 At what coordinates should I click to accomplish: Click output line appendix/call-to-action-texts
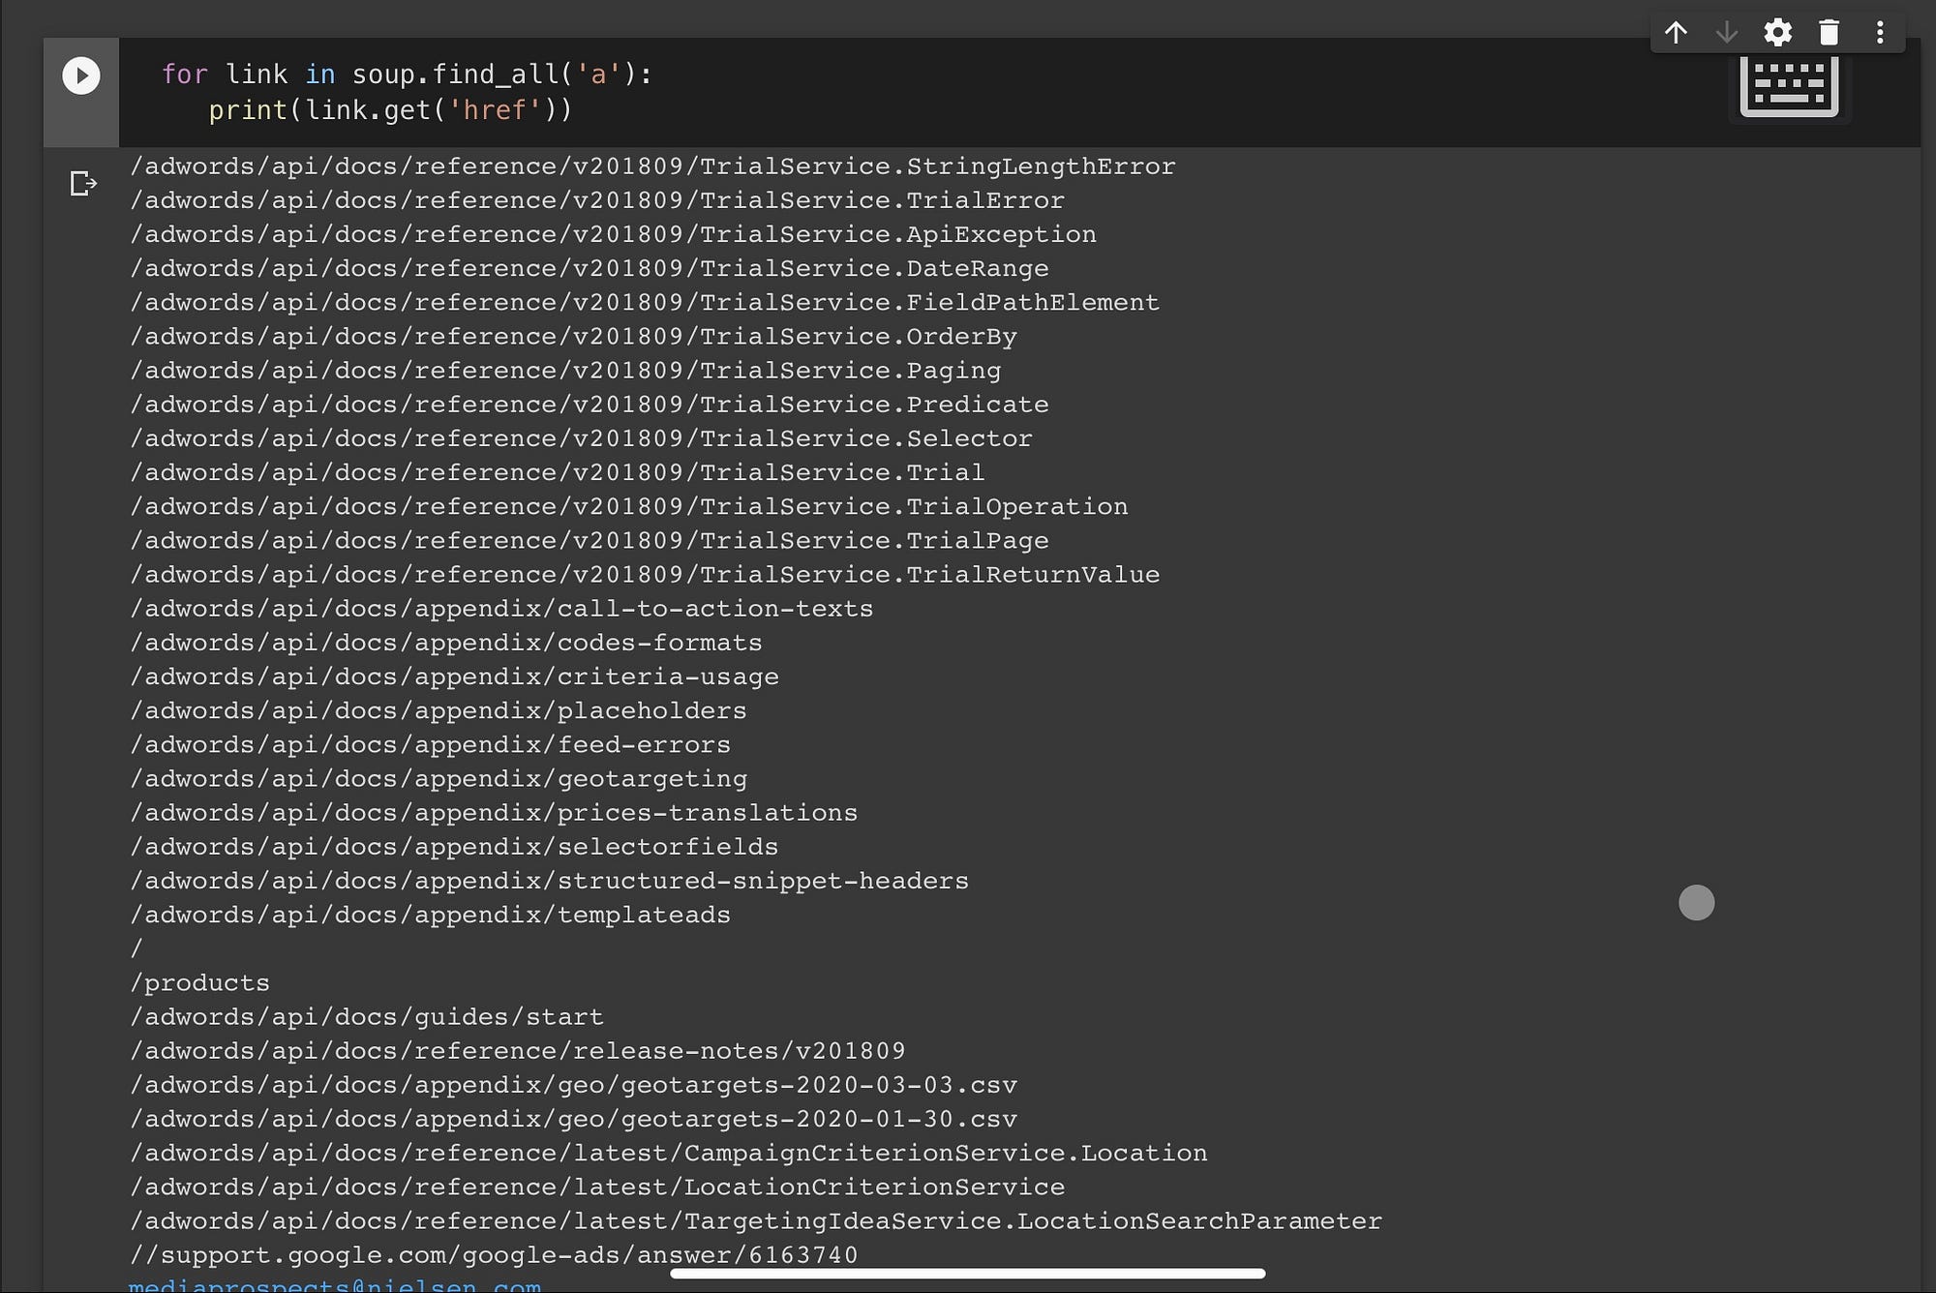pos(501,608)
